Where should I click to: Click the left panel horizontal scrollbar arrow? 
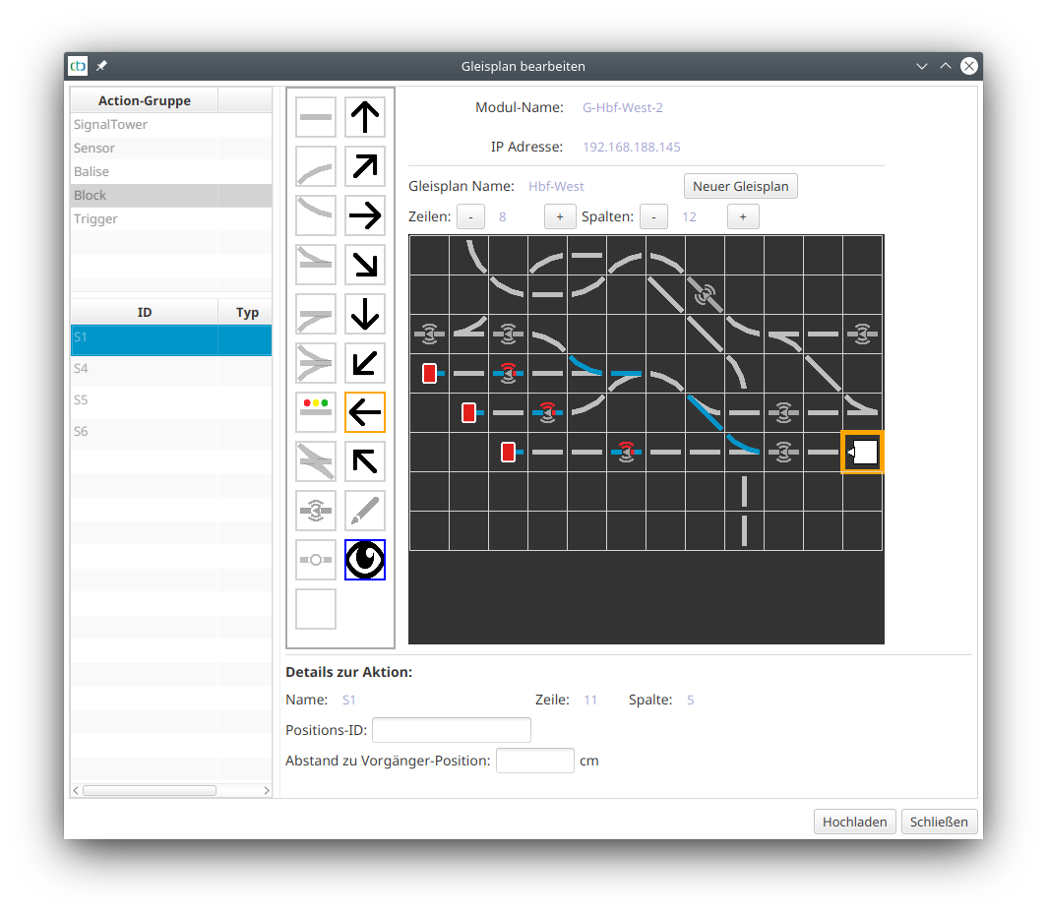click(75, 790)
